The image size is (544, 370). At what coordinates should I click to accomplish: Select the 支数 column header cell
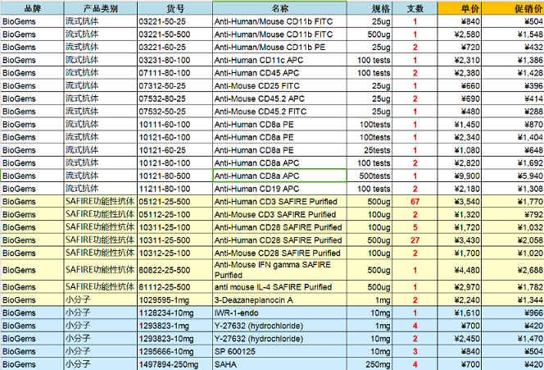[x=415, y=8]
